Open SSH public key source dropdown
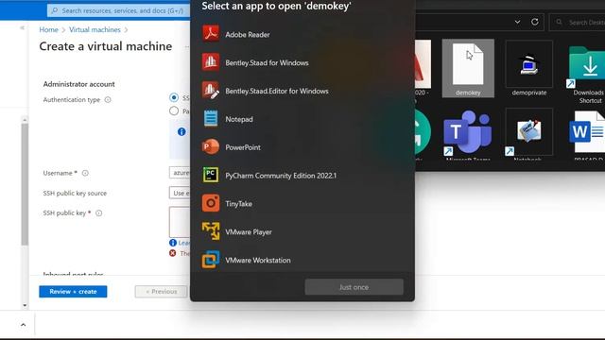Image resolution: width=605 pixels, height=340 pixels. pyautogui.click(x=180, y=193)
